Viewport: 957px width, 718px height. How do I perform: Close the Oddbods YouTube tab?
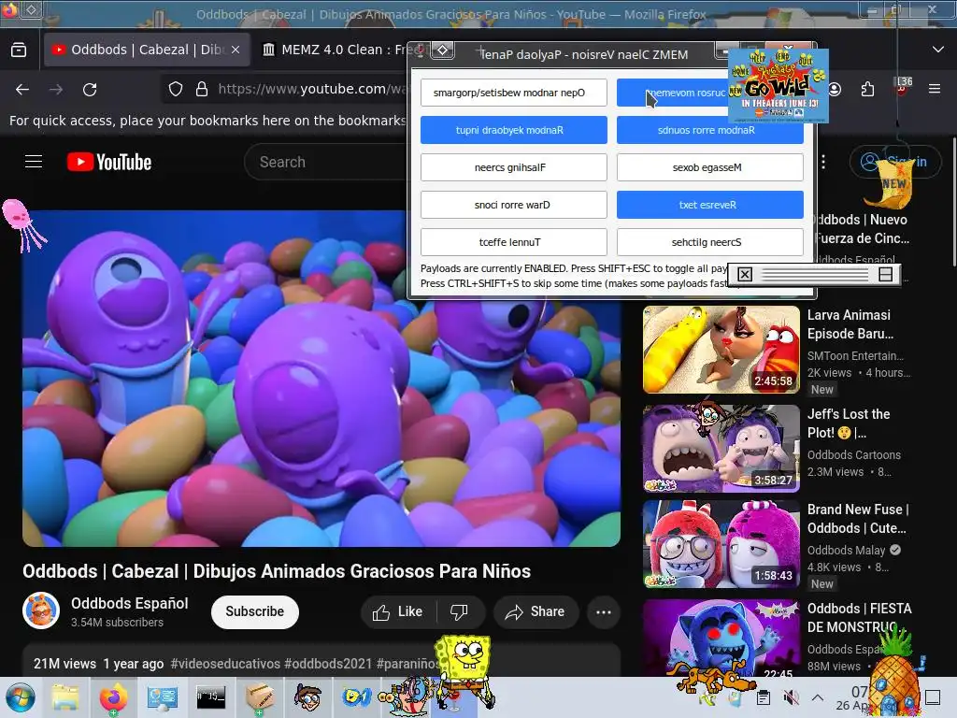click(236, 50)
